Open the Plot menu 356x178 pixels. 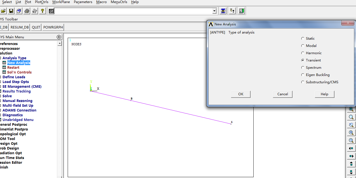point(28,2)
